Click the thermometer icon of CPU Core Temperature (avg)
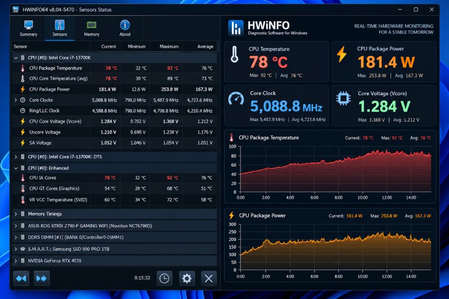The image size is (449, 299). coord(22,78)
